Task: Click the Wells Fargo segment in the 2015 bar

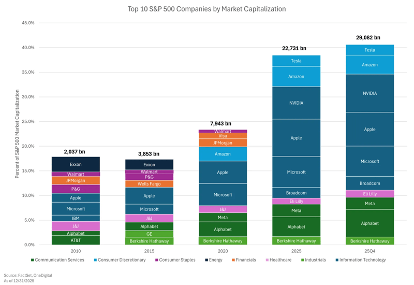Action: (149, 184)
